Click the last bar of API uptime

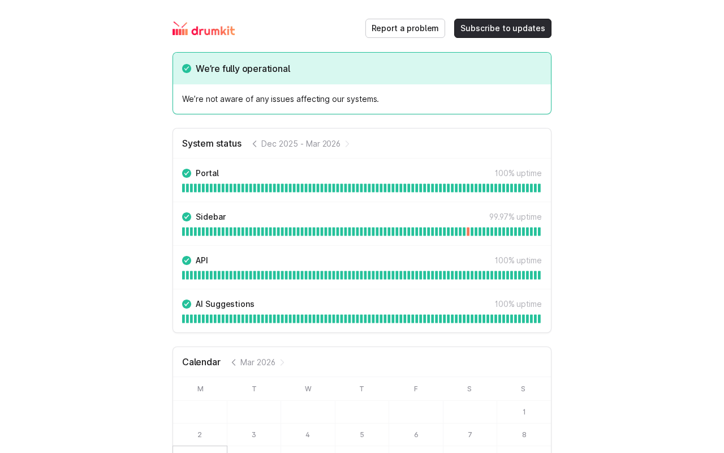point(539,275)
